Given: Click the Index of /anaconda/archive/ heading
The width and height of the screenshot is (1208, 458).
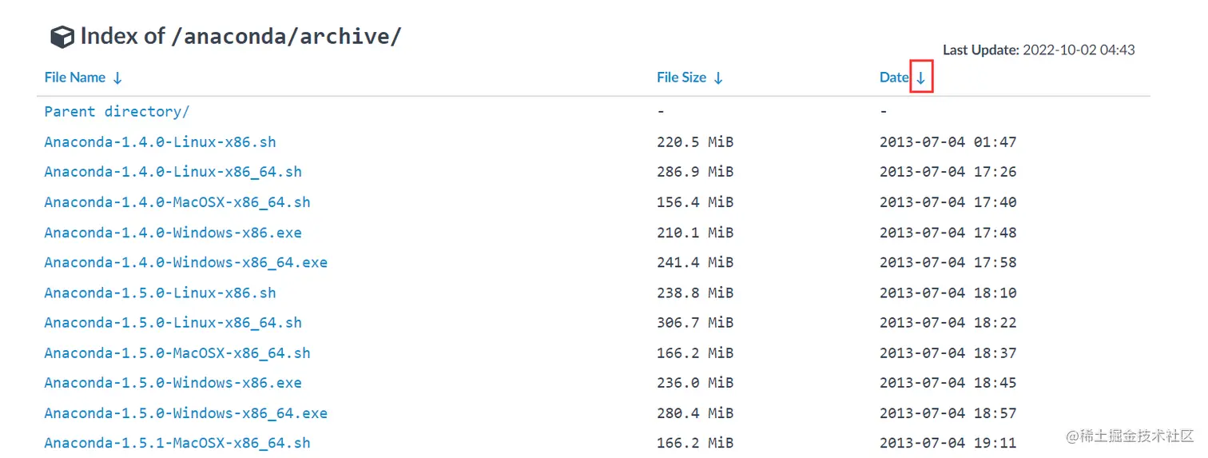Looking at the screenshot, I should click(240, 36).
